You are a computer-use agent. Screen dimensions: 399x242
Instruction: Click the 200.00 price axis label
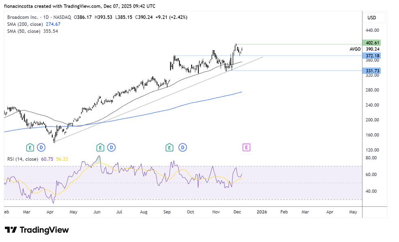372,120
